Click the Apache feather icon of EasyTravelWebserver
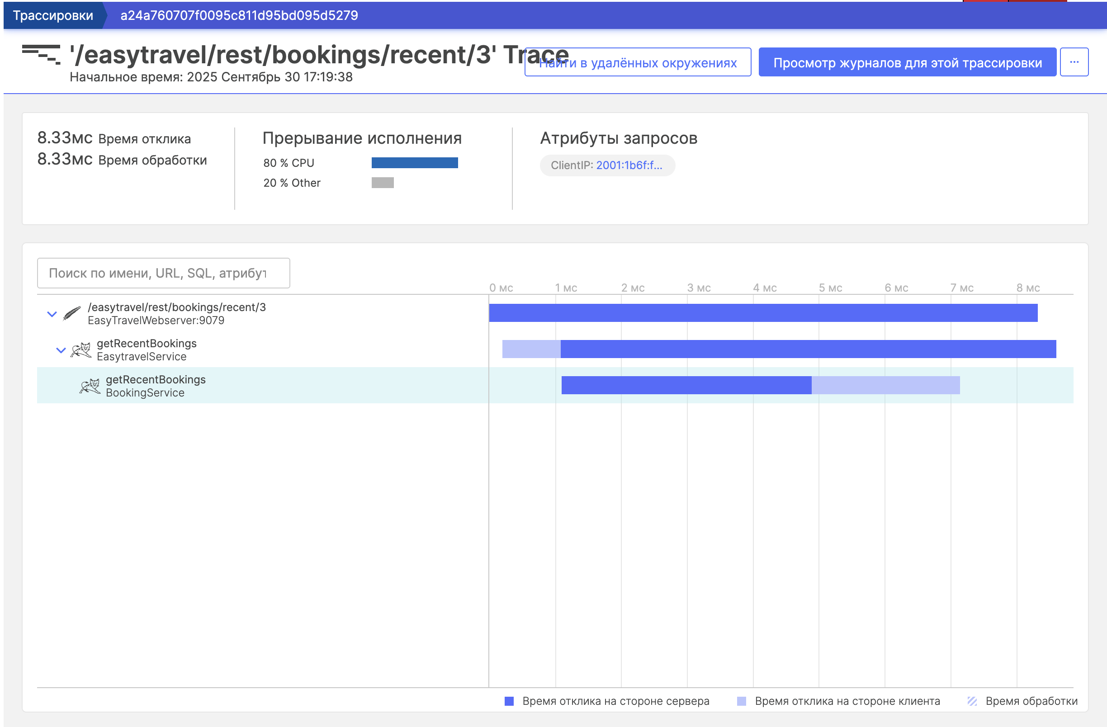Image resolution: width=1107 pixels, height=727 pixels. [x=71, y=313]
